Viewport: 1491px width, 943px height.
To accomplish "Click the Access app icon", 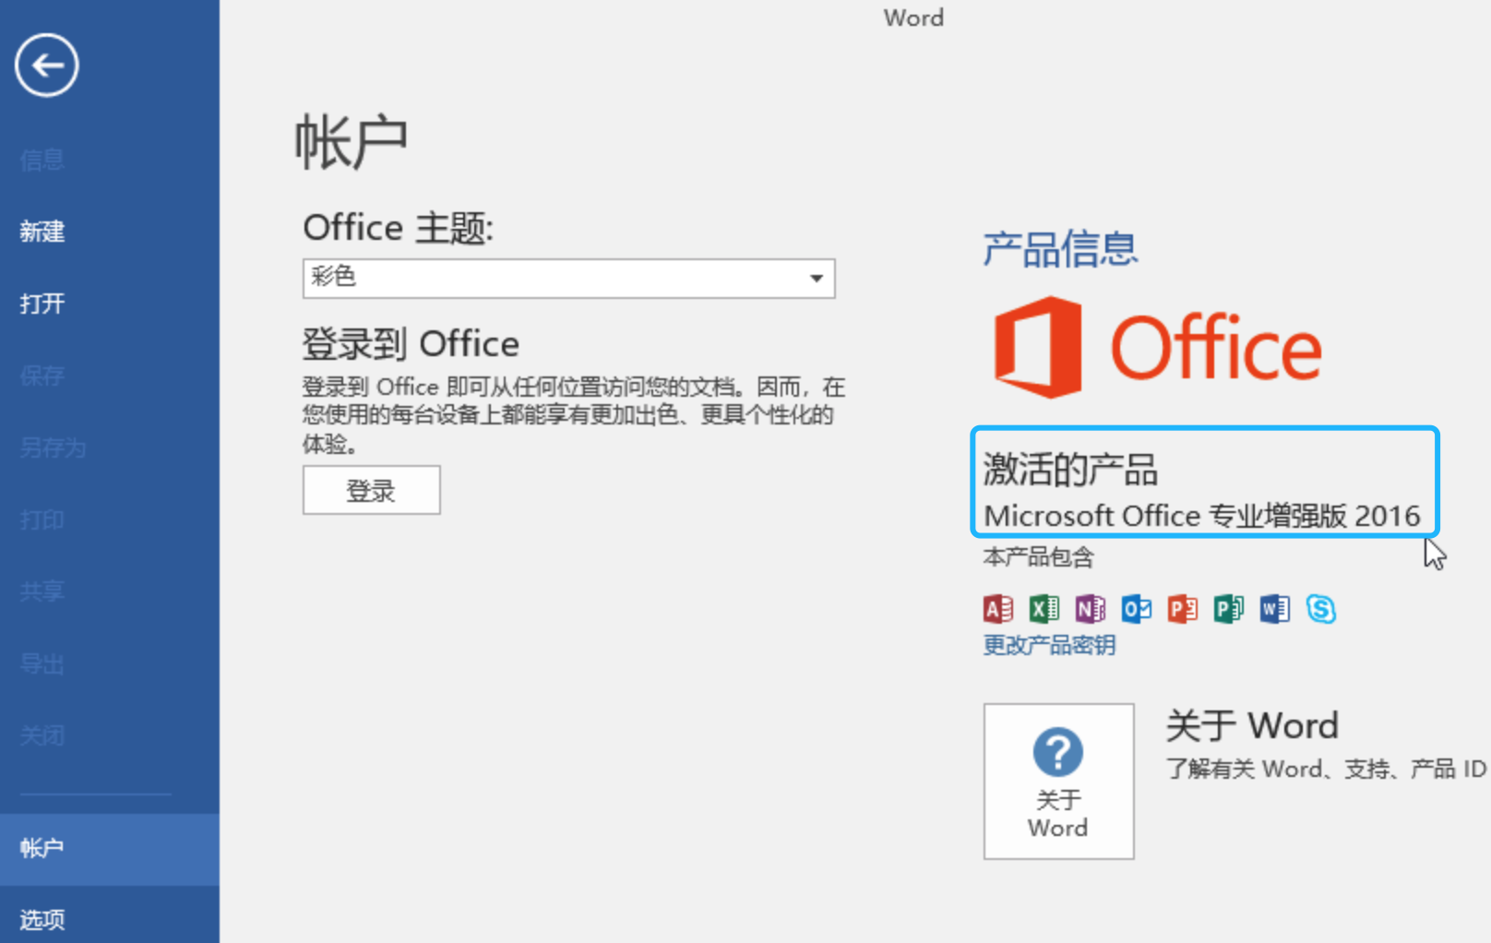I will coord(997,609).
